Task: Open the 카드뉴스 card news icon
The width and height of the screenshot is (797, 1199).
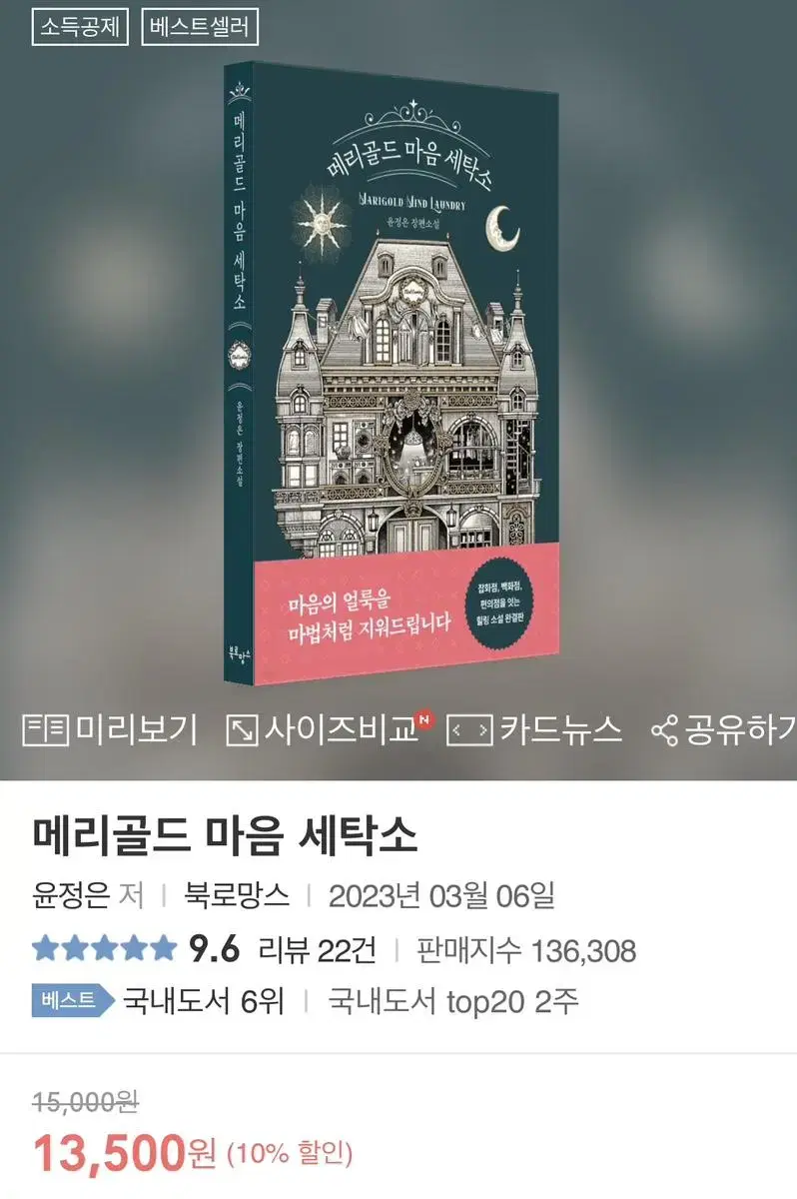Action: [469, 730]
